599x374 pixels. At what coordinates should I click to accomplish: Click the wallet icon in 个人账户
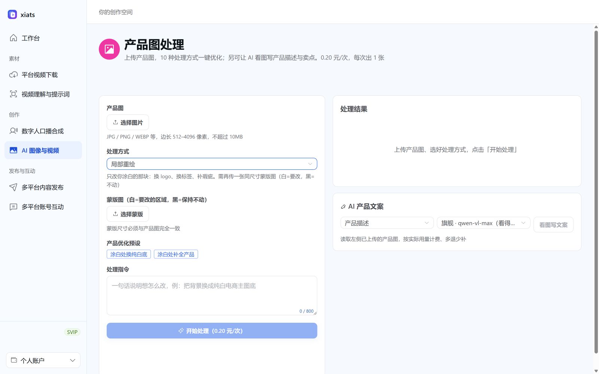tap(14, 360)
